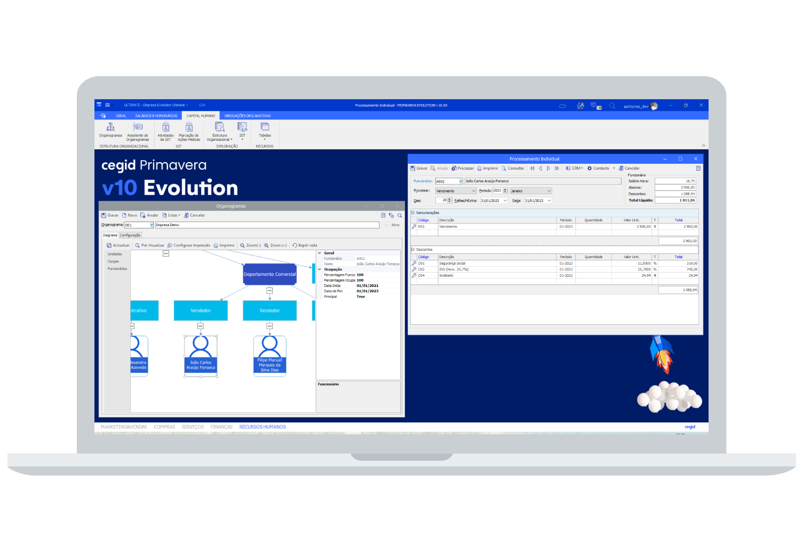Open the aantunes_dev user profile
The width and height of the screenshot is (803, 559).
640,106
